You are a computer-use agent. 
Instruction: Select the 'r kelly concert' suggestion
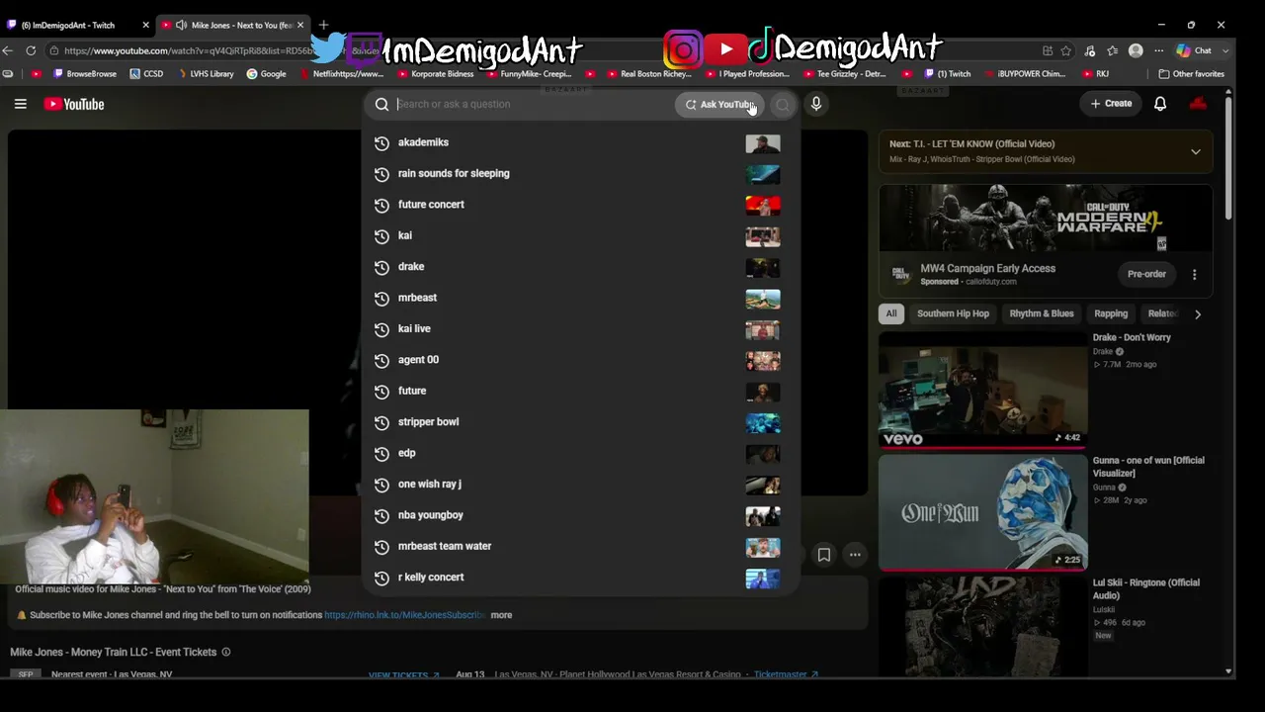(580, 578)
